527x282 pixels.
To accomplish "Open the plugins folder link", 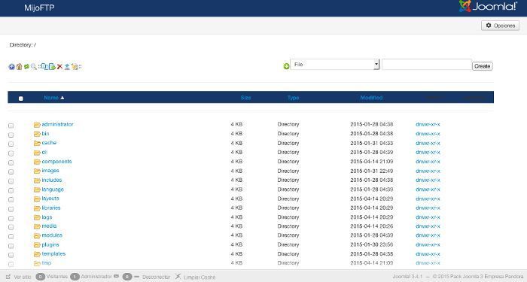I will coord(50,244).
